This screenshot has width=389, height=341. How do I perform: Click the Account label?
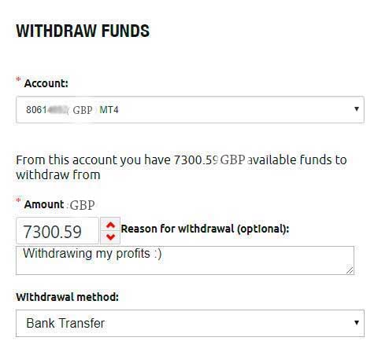tap(46, 83)
